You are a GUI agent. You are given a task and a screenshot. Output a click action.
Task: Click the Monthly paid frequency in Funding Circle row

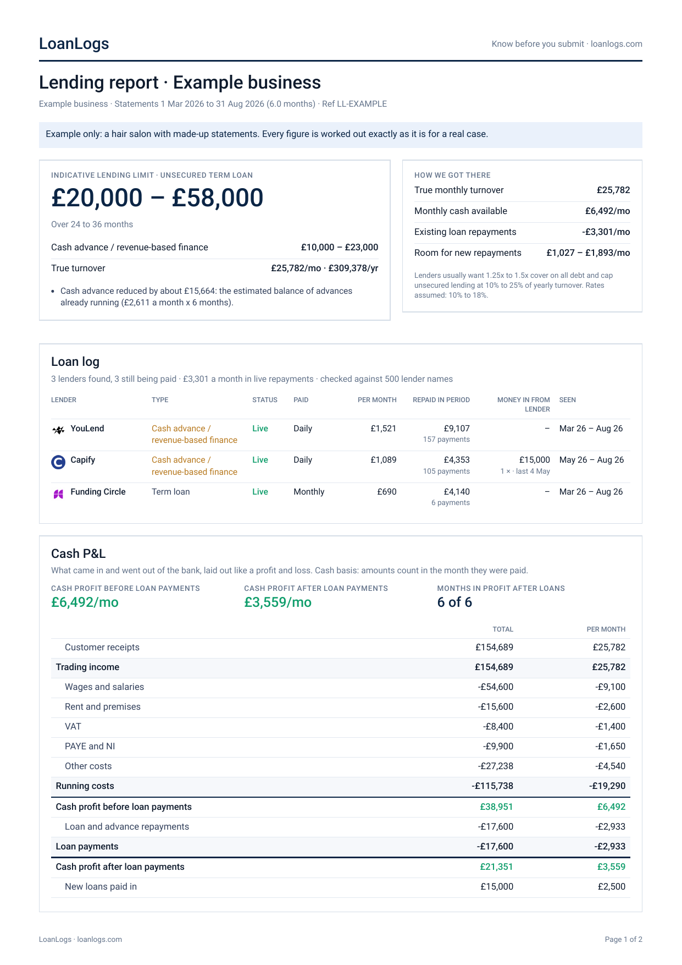[x=309, y=492]
